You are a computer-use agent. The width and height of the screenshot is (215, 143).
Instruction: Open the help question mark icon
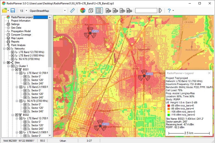point(169,10)
